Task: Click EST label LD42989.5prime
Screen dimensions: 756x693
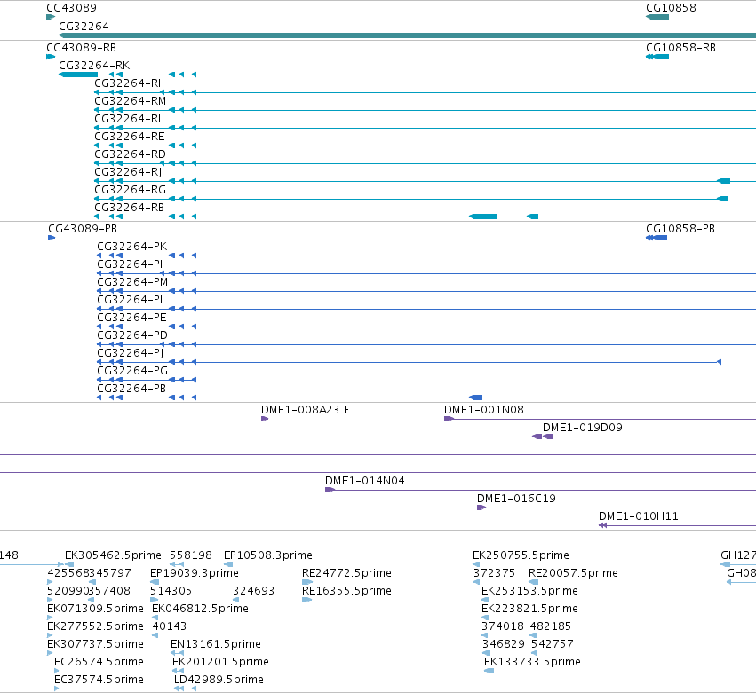Action: pos(219,680)
